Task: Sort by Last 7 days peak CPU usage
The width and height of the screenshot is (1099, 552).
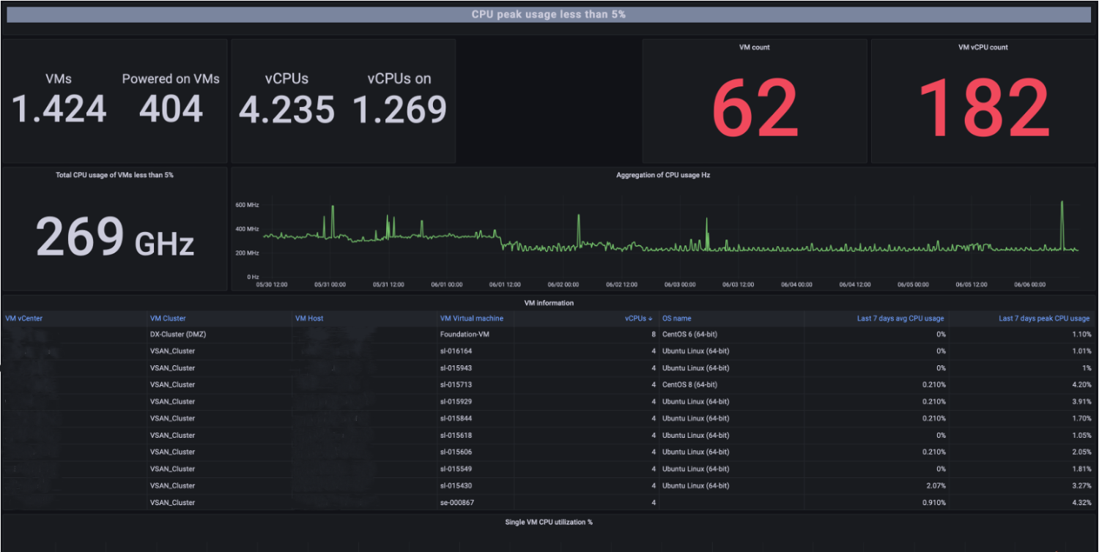Action: 1044,318
